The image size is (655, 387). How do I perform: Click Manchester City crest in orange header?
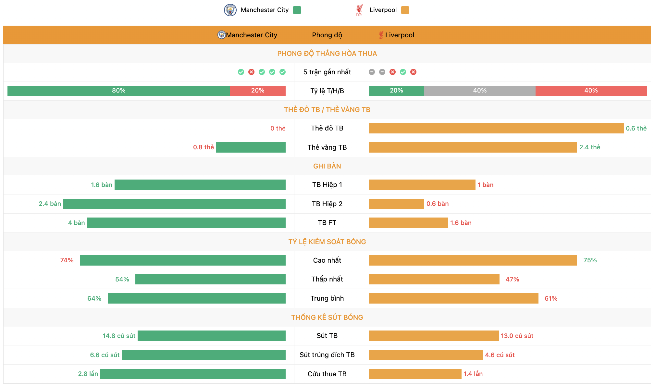tap(221, 35)
